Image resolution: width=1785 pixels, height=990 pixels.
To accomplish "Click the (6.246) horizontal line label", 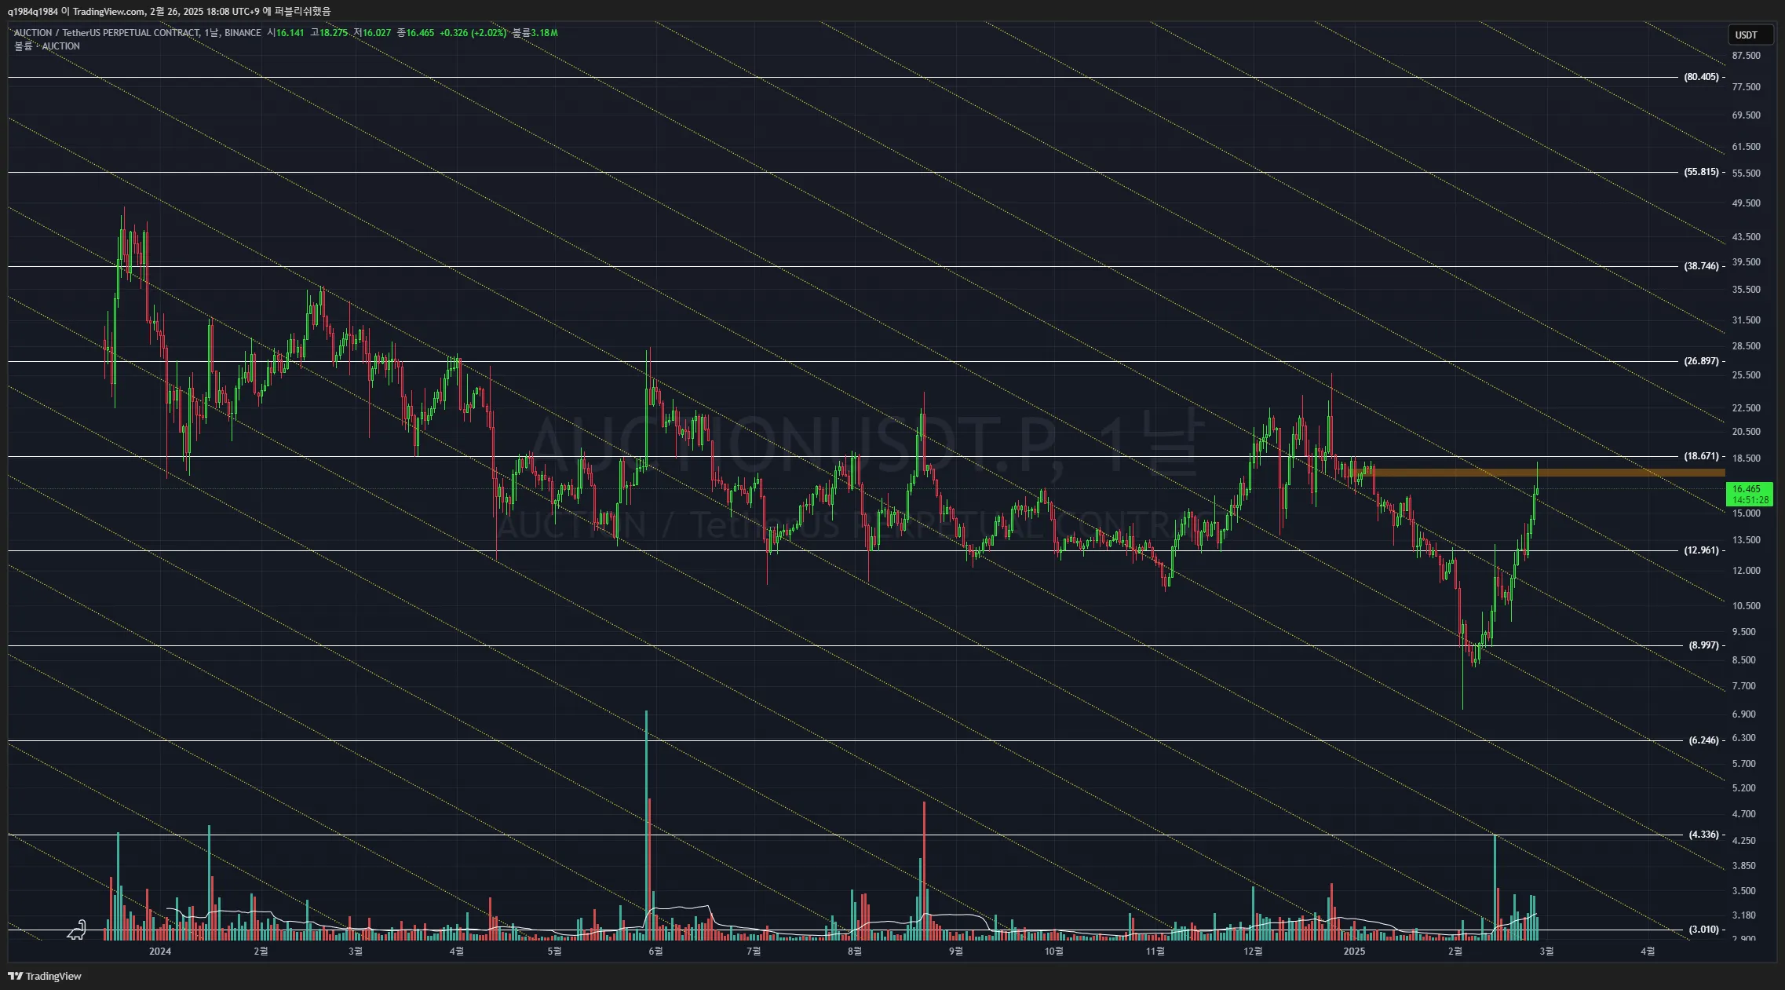I will pyautogui.click(x=1703, y=740).
